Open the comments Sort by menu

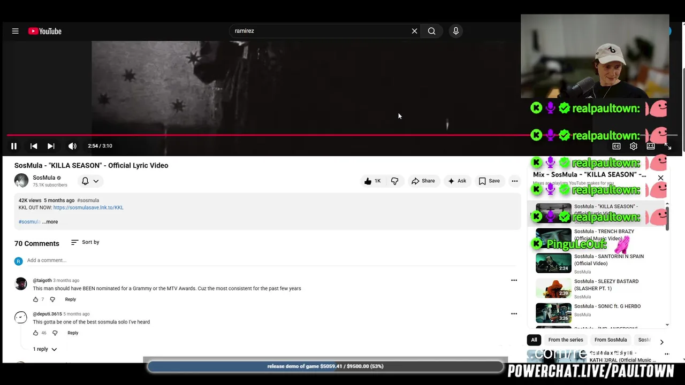coord(85,242)
